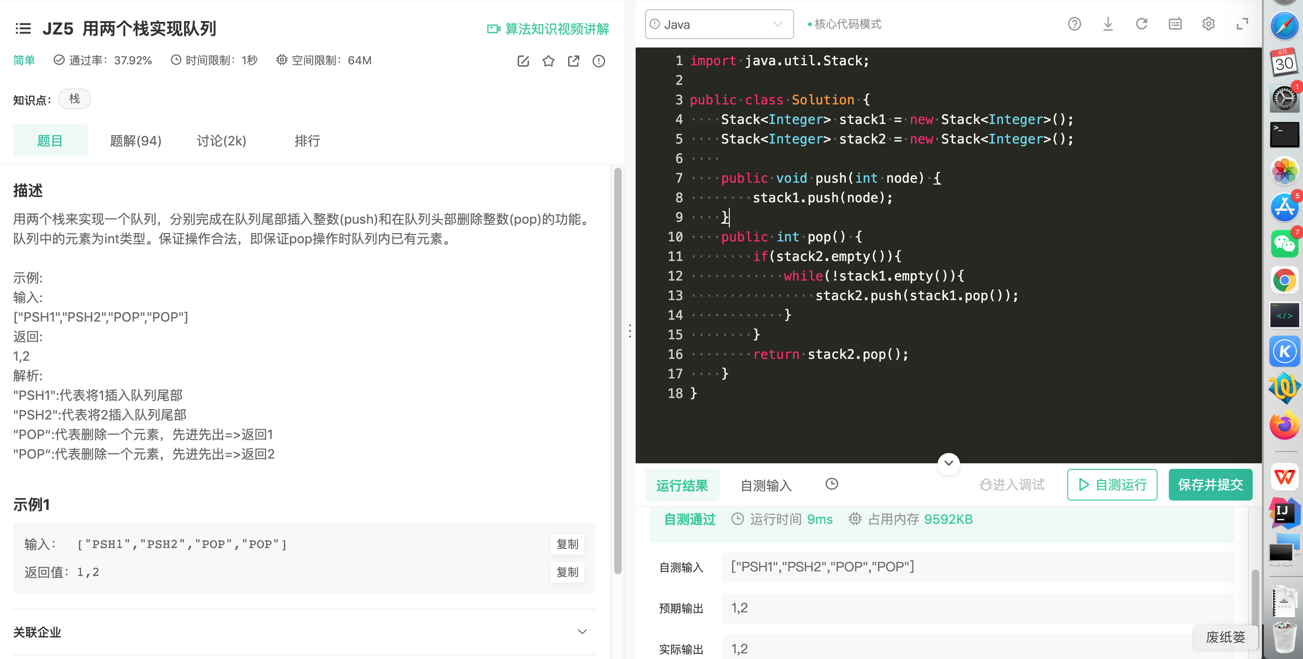This screenshot has height=659, width=1303.
Task: Copy the example return value 1,2
Action: pyautogui.click(x=567, y=572)
